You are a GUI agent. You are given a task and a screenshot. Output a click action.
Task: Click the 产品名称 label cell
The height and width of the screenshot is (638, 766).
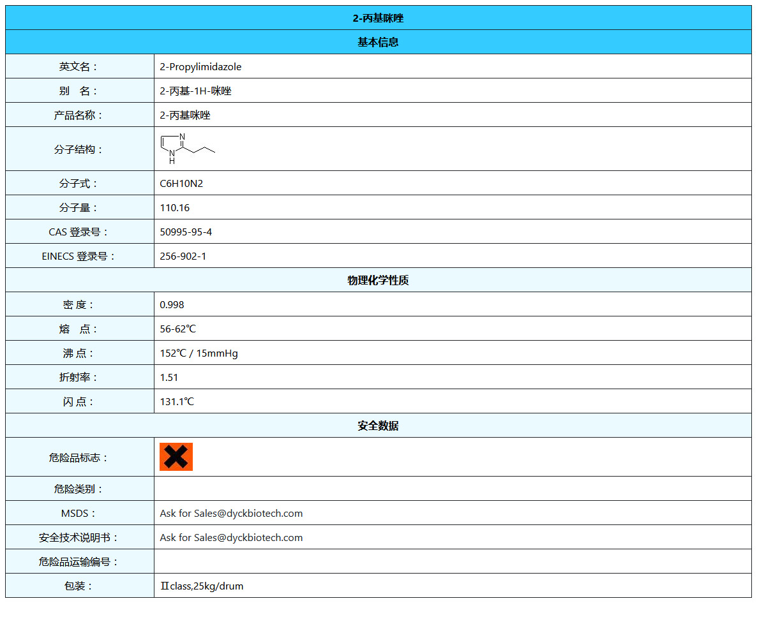(80, 115)
